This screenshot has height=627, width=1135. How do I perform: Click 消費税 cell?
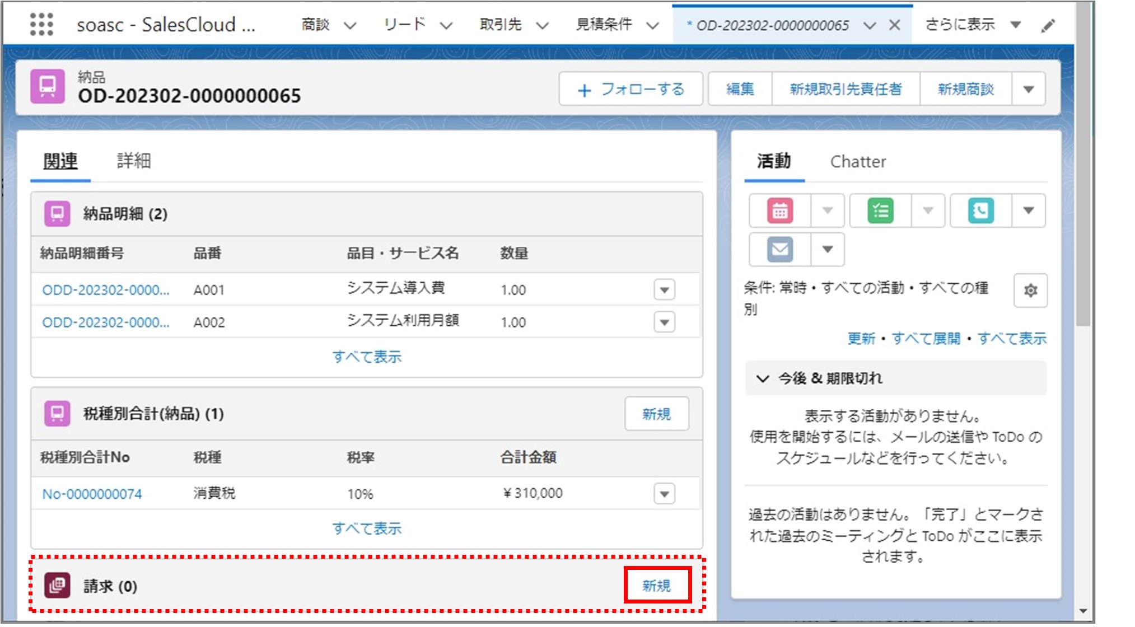pyautogui.click(x=214, y=493)
